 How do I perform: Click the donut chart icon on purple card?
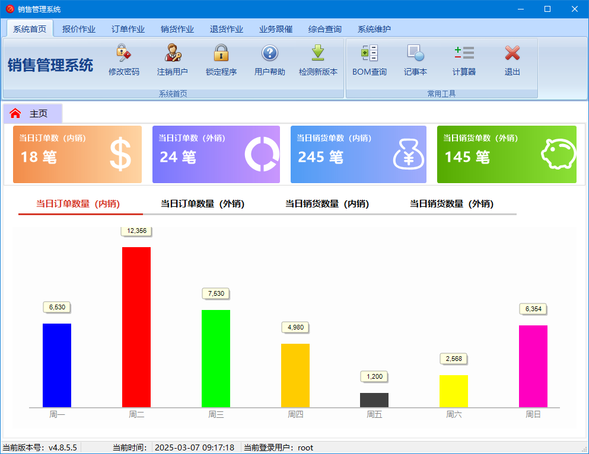click(262, 154)
